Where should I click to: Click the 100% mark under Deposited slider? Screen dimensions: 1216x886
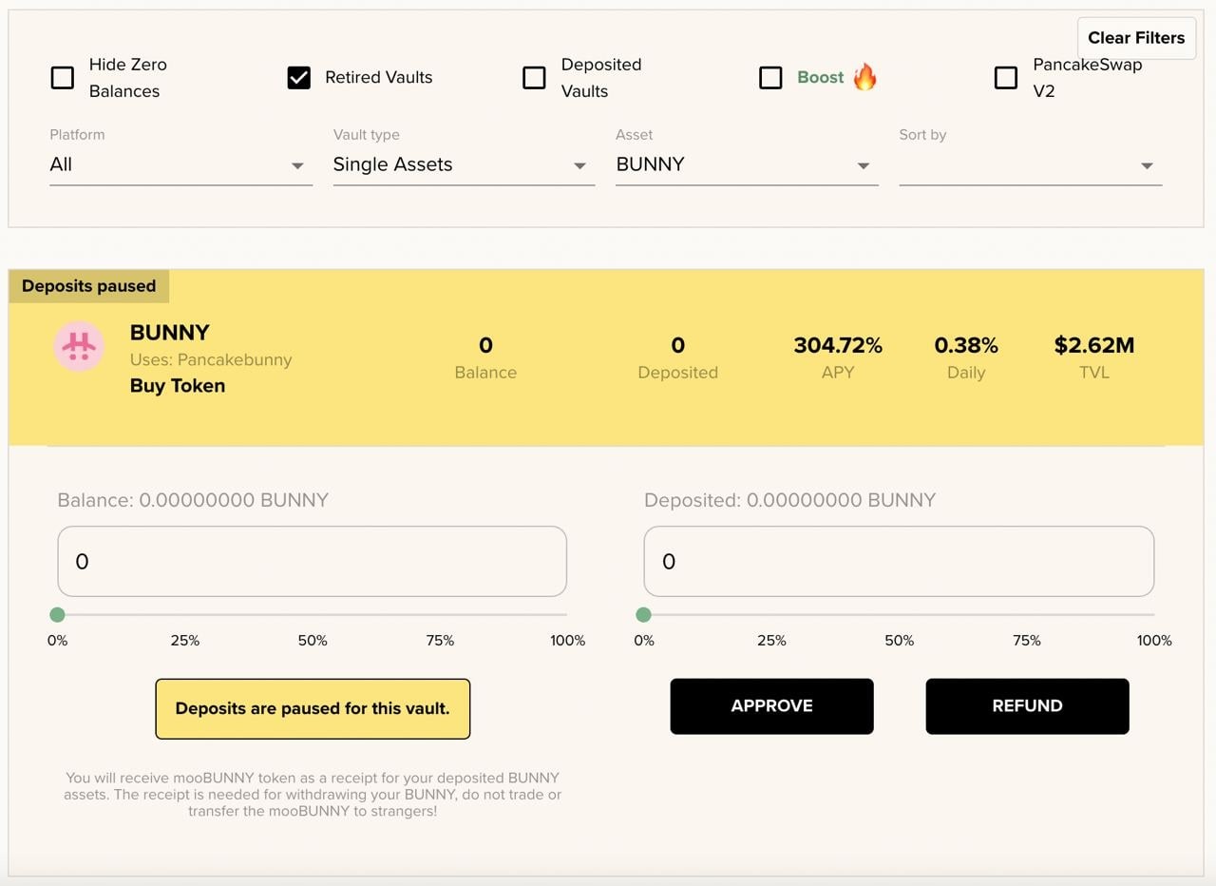coord(1154,641)
